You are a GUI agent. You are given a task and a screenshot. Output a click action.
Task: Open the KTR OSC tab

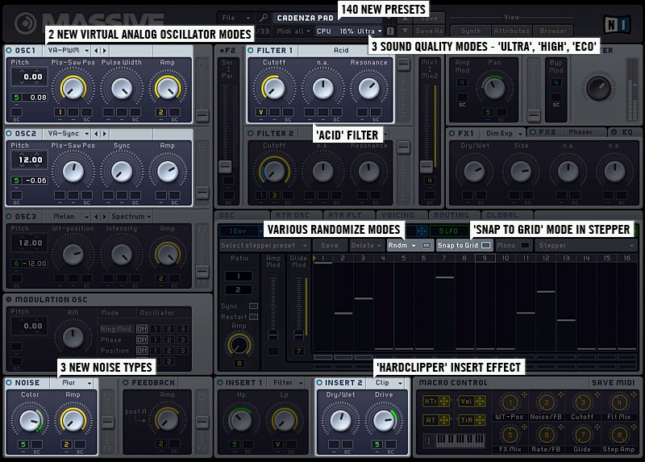point(295,215)
